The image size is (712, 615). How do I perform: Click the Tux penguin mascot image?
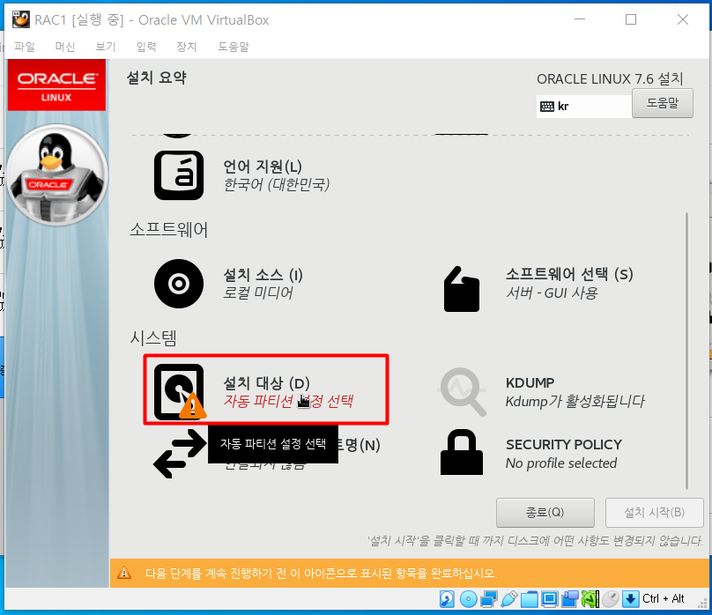click(57, 174)
